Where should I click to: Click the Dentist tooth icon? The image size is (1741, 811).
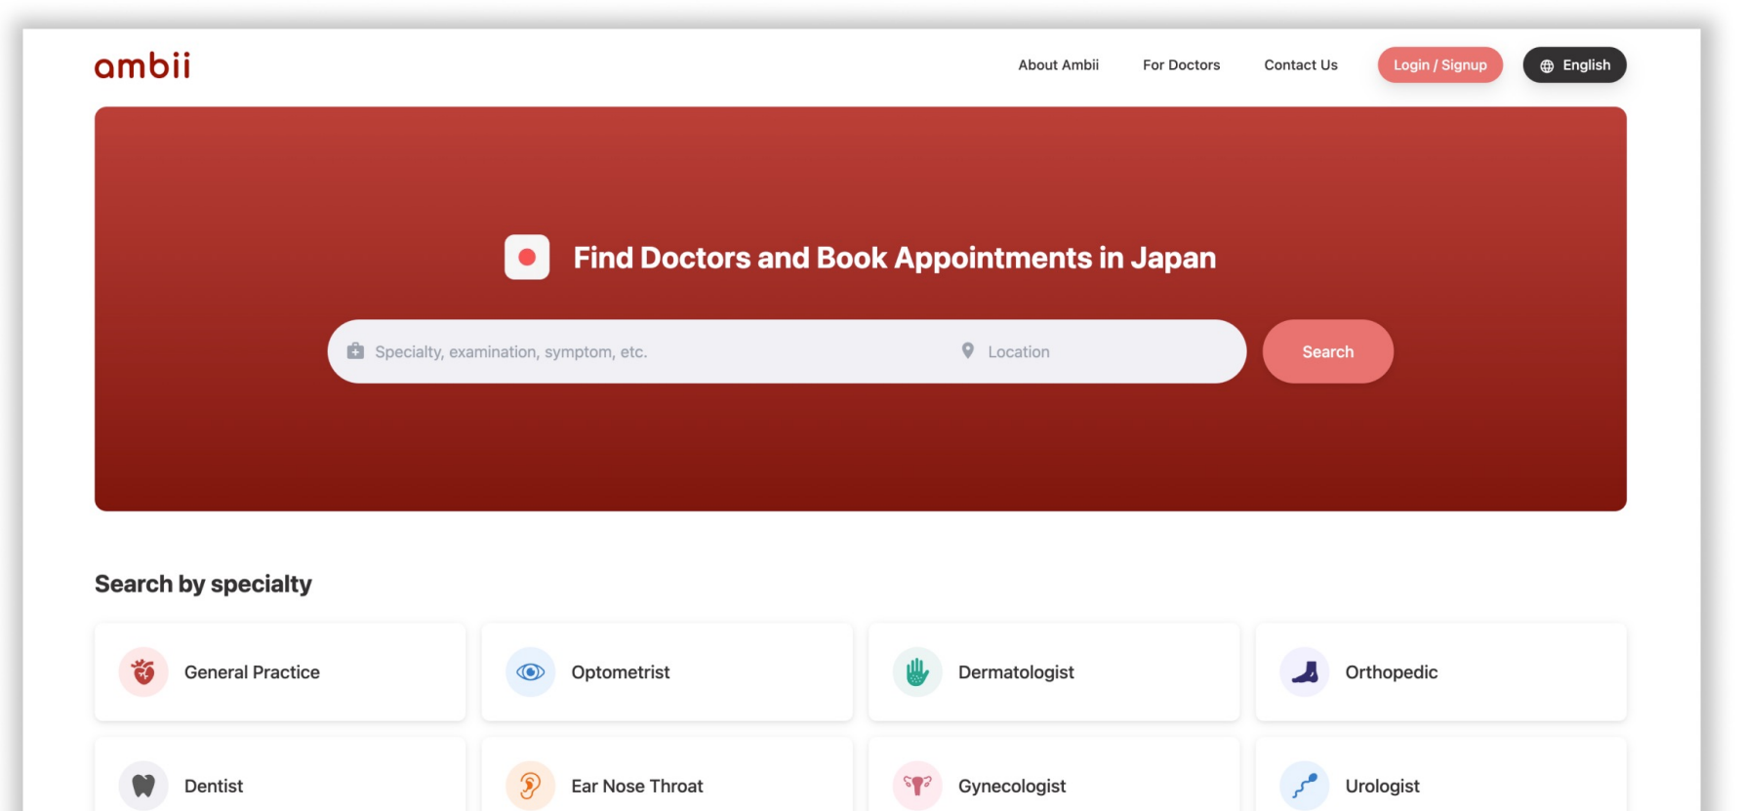[x=143, y=786]
